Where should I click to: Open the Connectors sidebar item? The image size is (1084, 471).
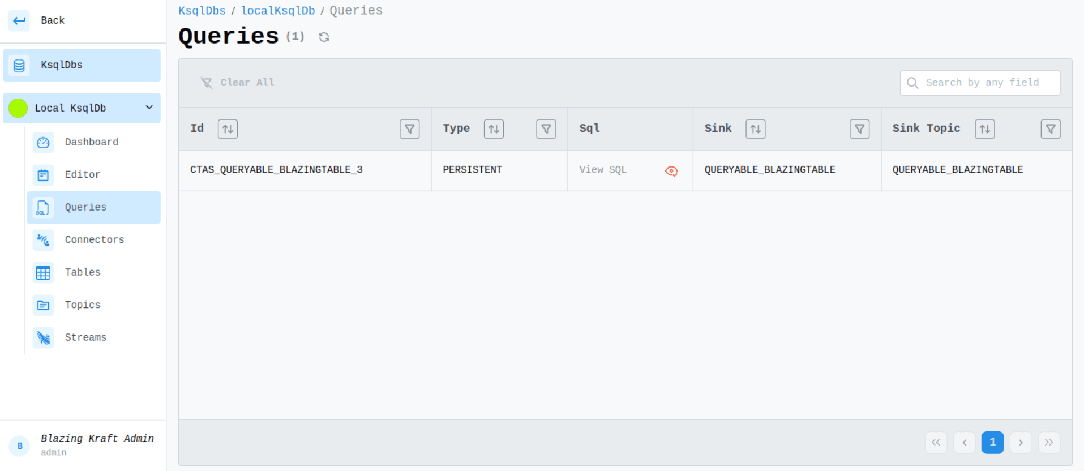(94, 240)
